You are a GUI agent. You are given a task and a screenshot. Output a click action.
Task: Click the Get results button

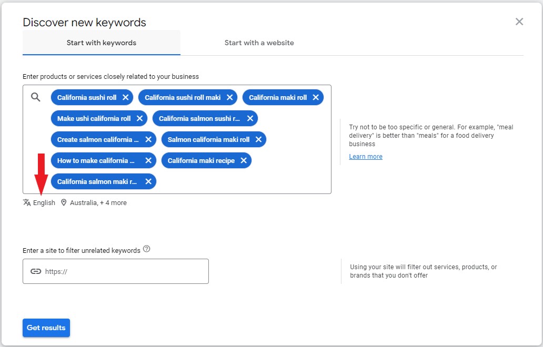pyautogui.click(x=46, y=328)
